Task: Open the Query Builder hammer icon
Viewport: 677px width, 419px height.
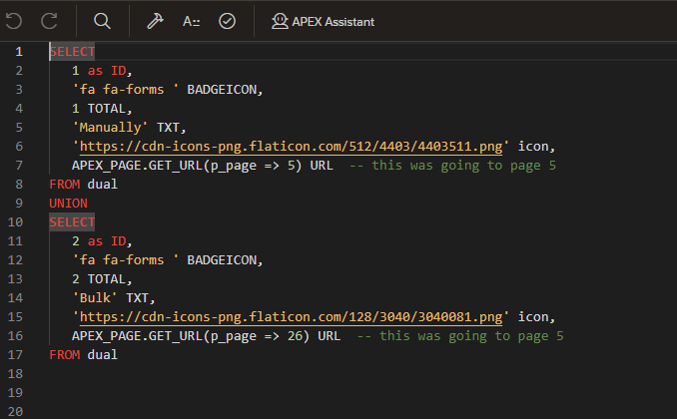Action: coord(155,20)
